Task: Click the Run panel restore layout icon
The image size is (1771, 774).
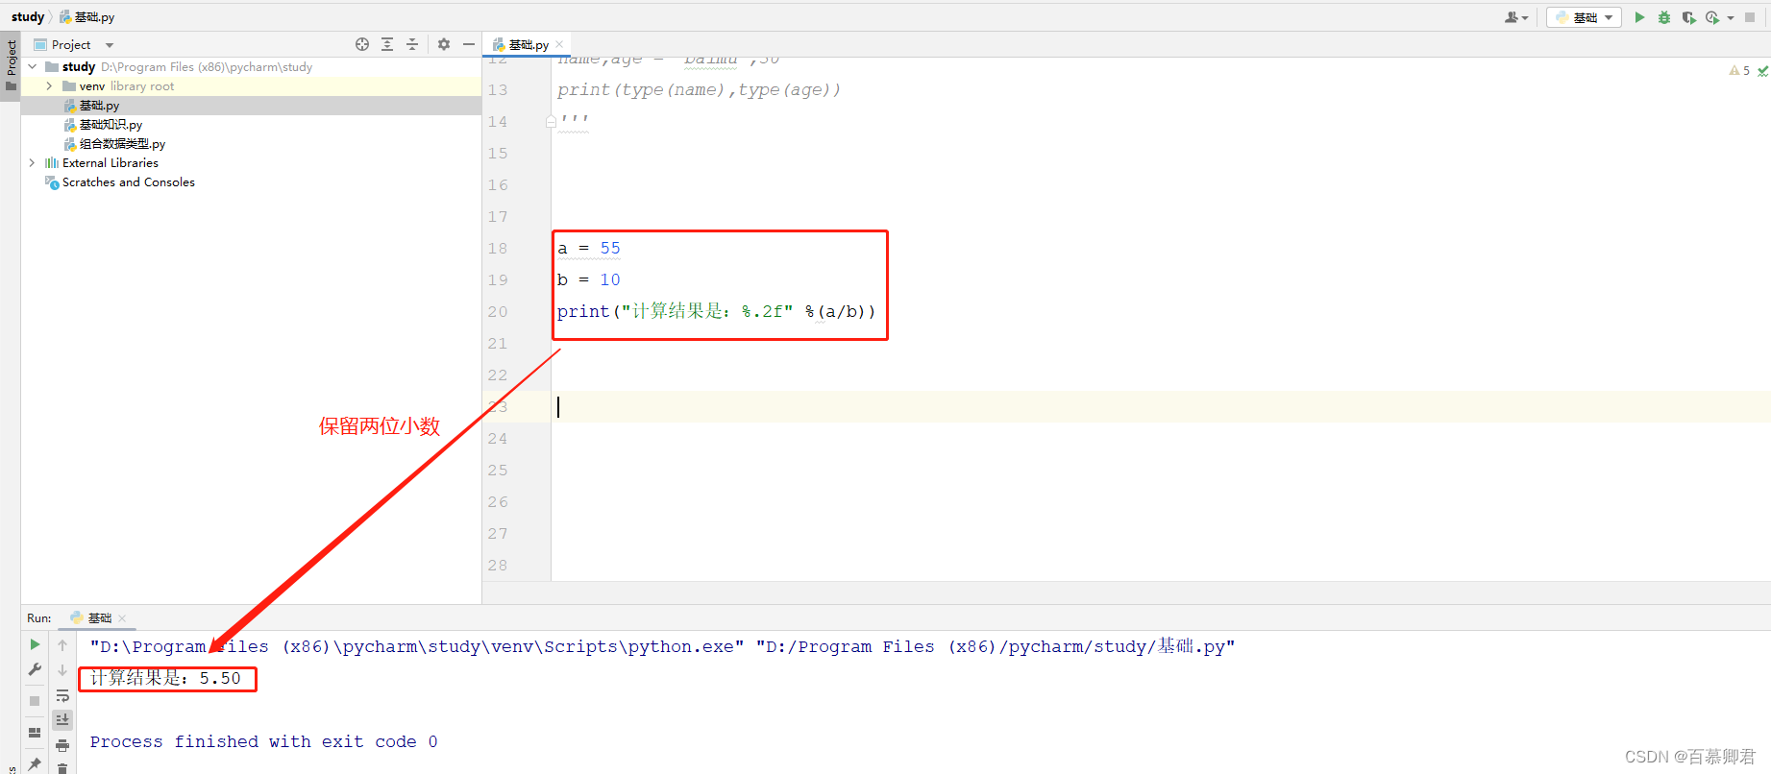Action: point(35,733)
